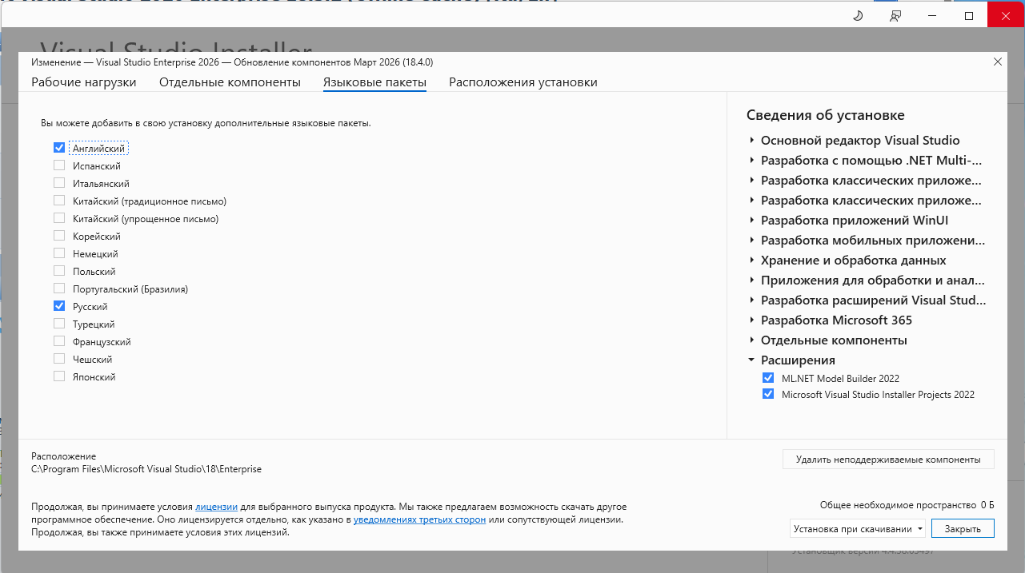The height and width of the screenshot is (573, 1025).
Task: Expand Разработка Microsoft 365 arrow
Action: tap(752, 320)
